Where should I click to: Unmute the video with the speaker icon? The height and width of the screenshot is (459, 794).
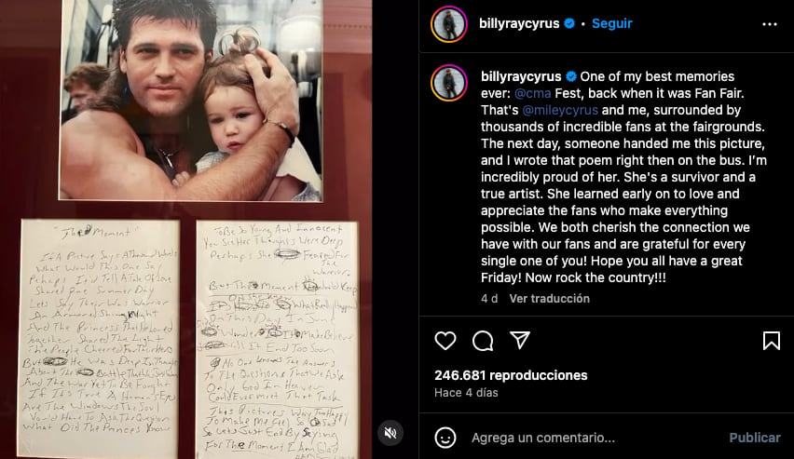coord(390,433)
